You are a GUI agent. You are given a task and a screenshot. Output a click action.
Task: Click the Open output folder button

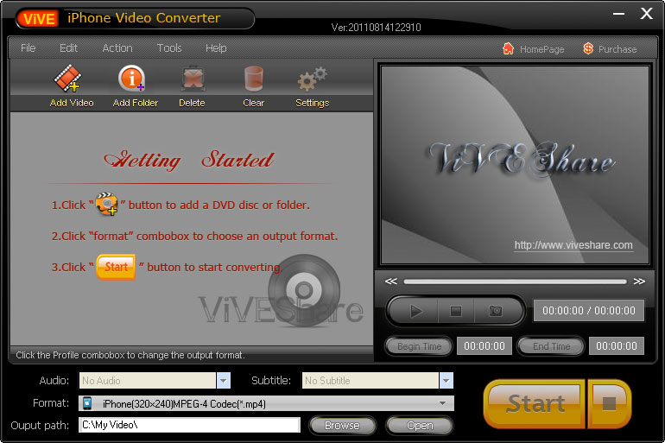[420, 425]
